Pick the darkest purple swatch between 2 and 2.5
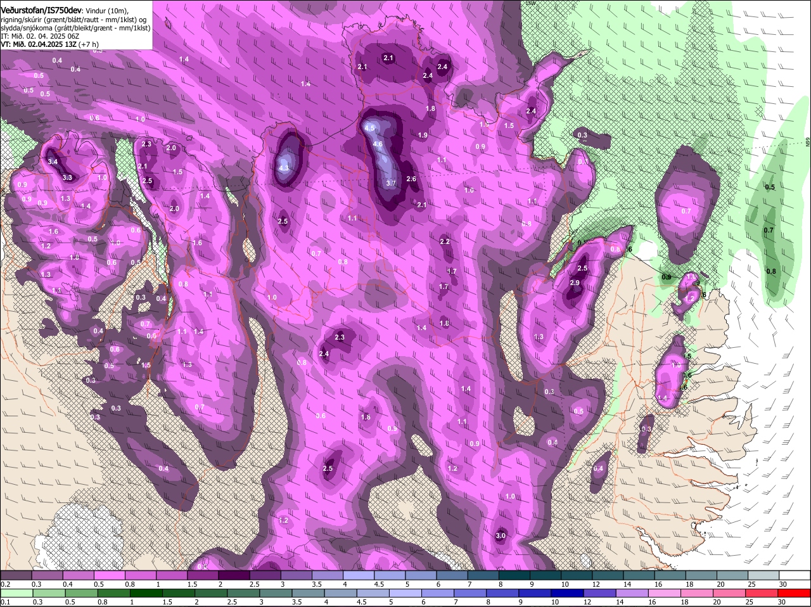This screenshot has height=607, width=811. [235, 574]
